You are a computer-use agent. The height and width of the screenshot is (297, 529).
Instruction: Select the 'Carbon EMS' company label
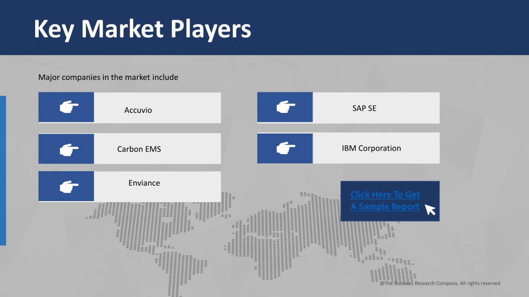[x=139, y=149]
